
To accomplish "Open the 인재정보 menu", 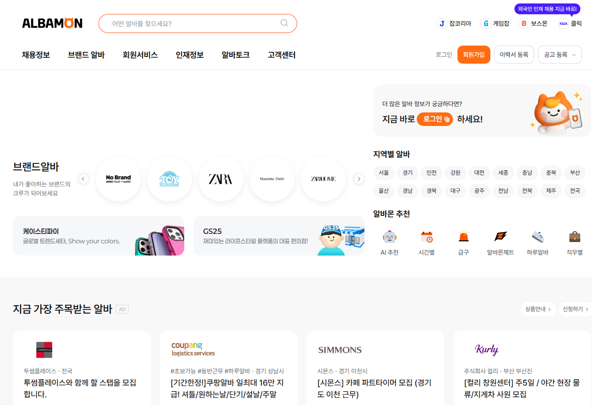I will click(x=190, y=55).
